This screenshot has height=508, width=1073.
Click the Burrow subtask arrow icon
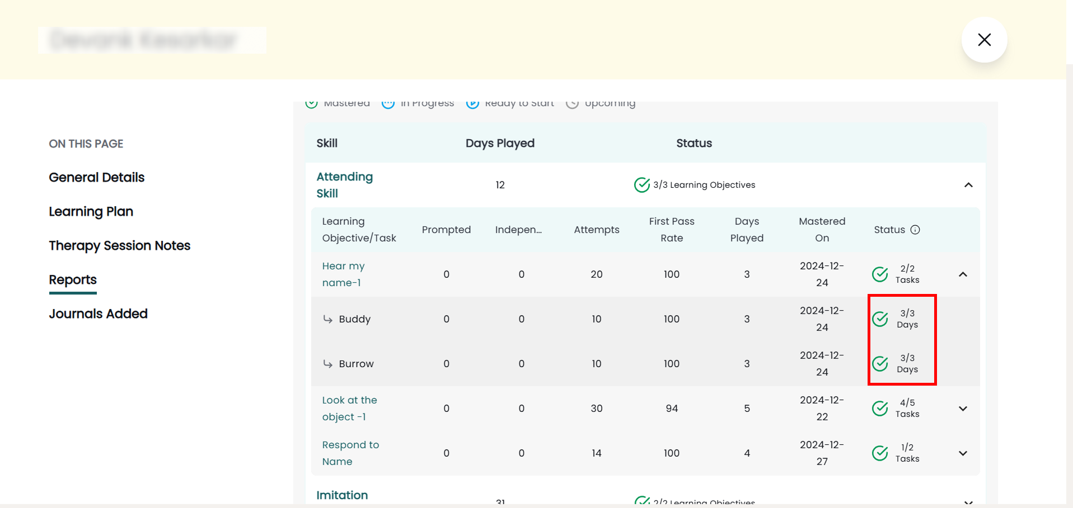[328, 364]
